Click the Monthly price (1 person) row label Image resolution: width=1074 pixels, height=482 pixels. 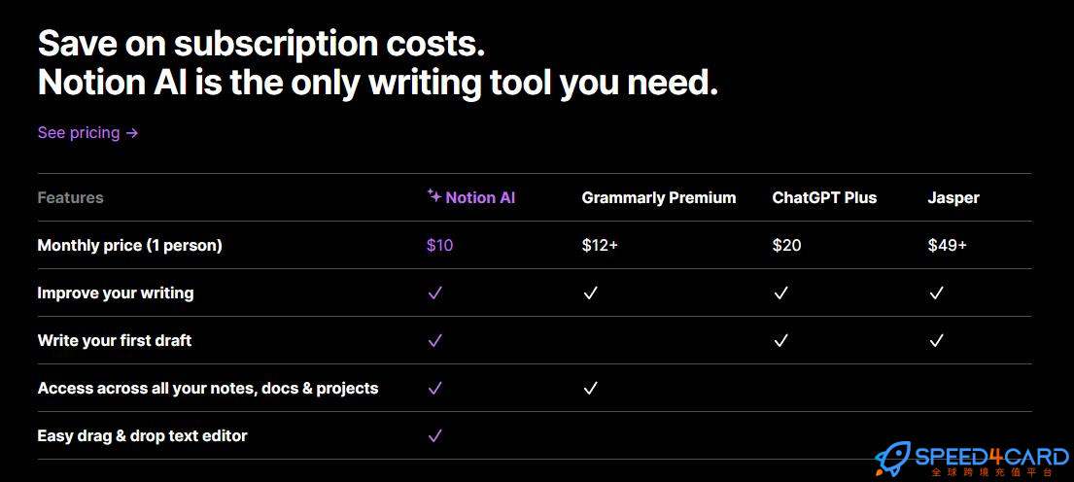click(130, 245)
